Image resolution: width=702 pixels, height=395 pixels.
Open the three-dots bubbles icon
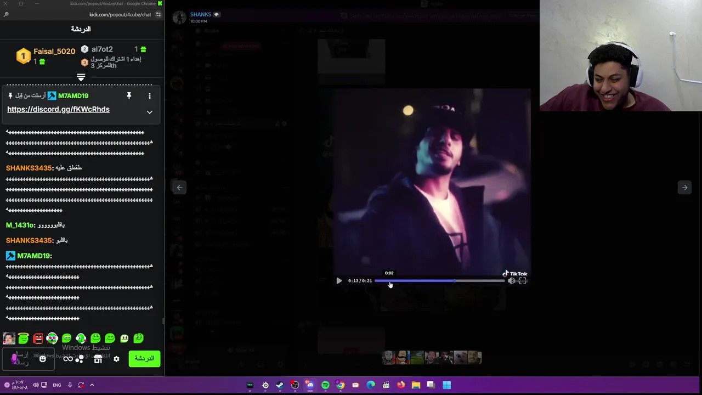coord(80,359)
